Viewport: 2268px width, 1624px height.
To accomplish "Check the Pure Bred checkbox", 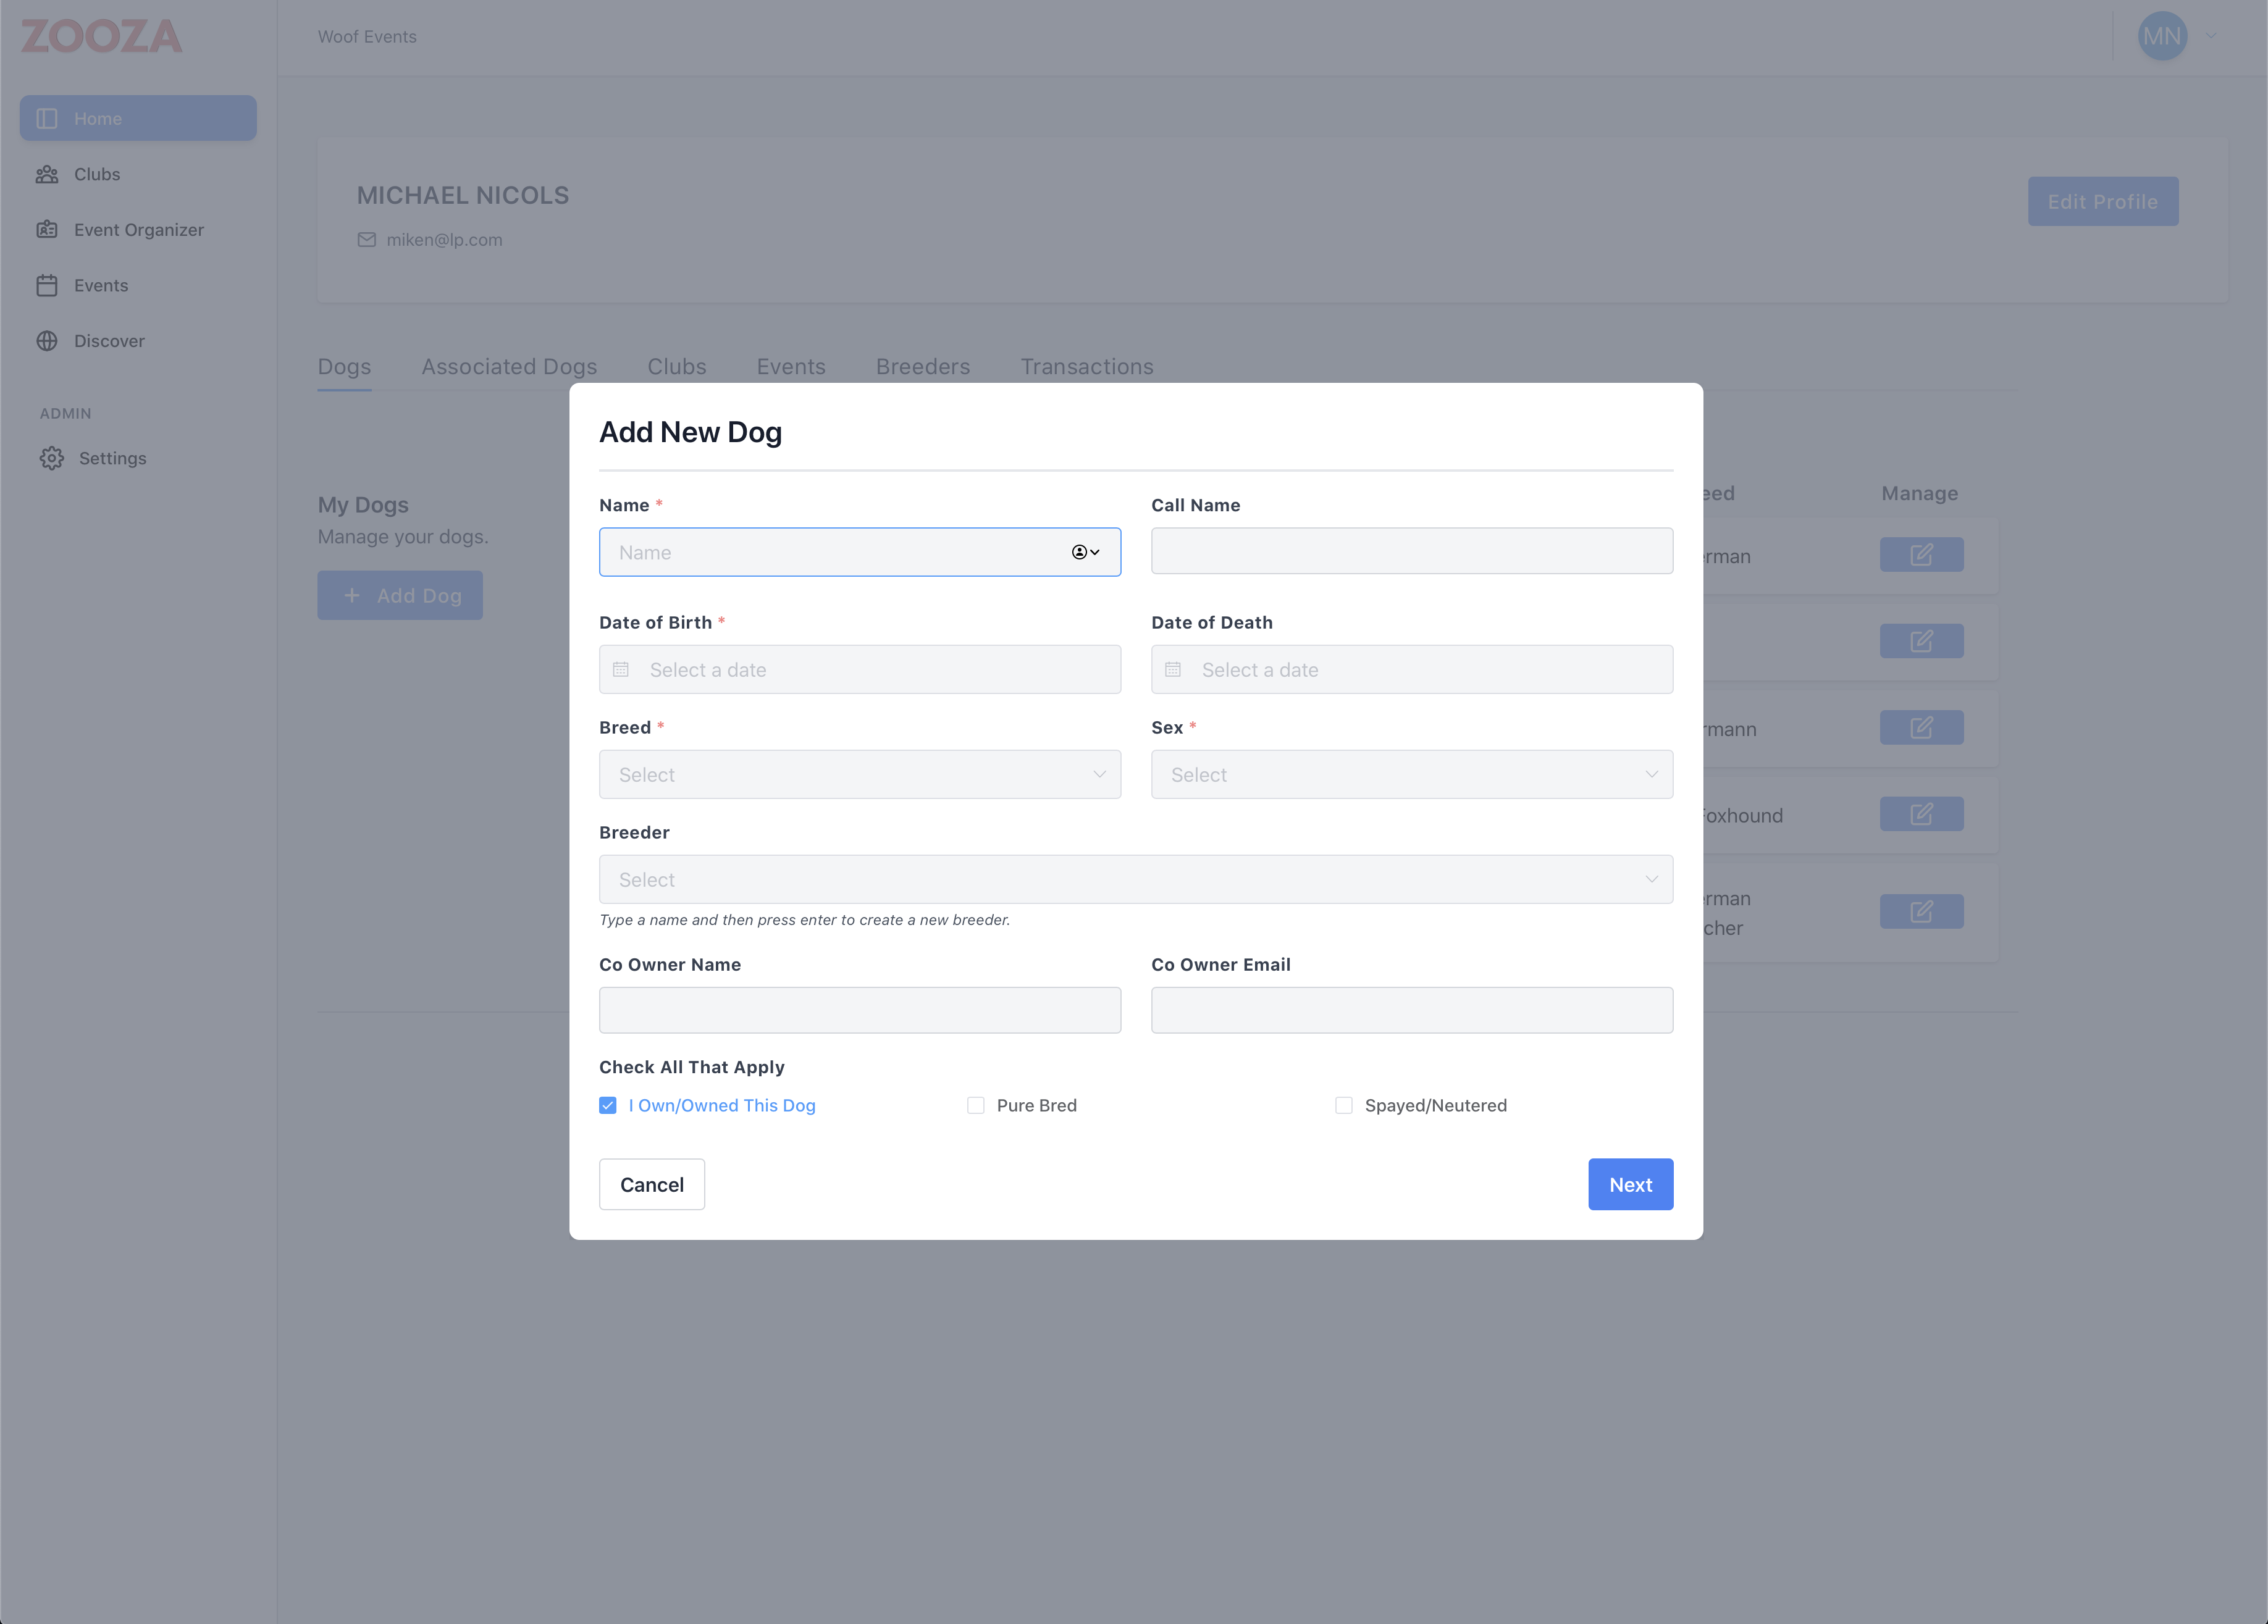I will point(976,1105).
